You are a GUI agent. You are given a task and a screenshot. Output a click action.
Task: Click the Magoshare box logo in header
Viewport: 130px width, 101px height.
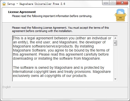120,15
